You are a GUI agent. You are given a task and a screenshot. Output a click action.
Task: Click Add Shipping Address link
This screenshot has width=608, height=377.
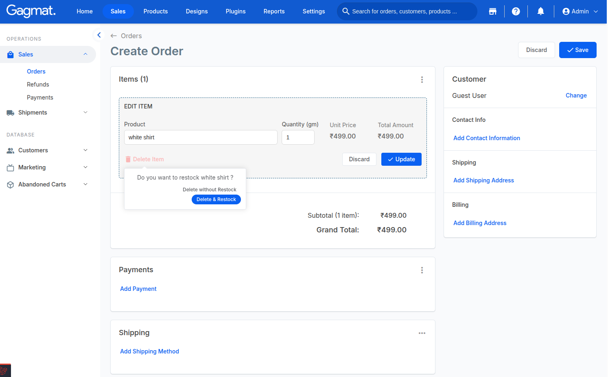483,180
